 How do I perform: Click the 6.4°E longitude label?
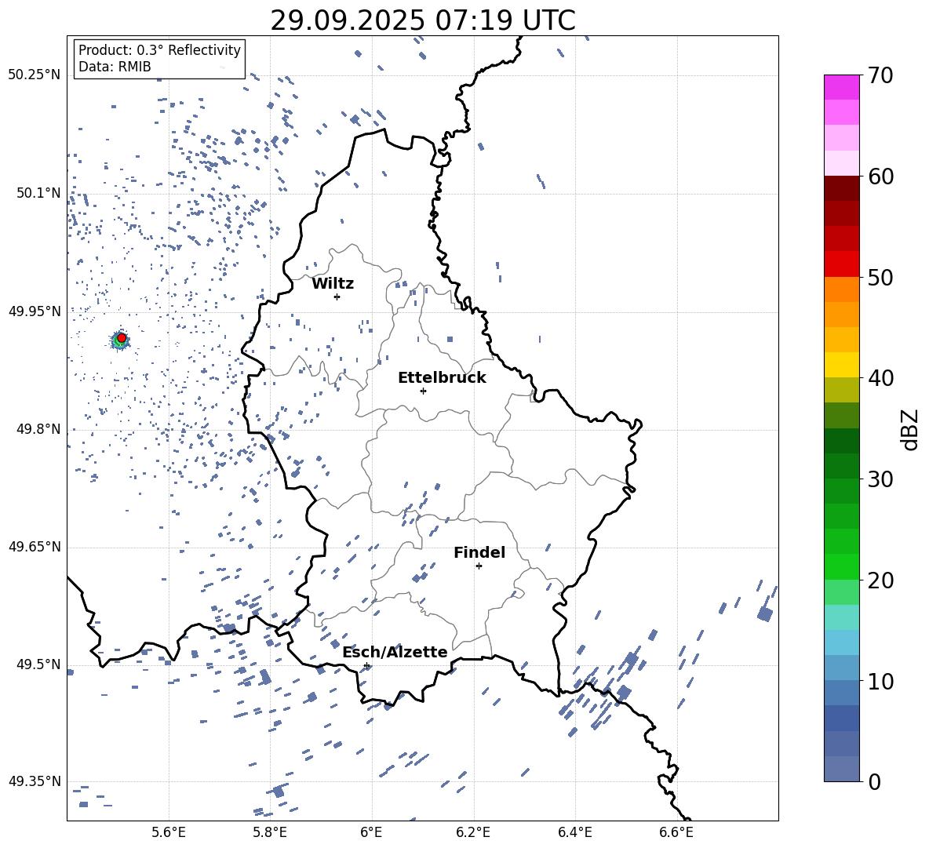click(574, 832)
